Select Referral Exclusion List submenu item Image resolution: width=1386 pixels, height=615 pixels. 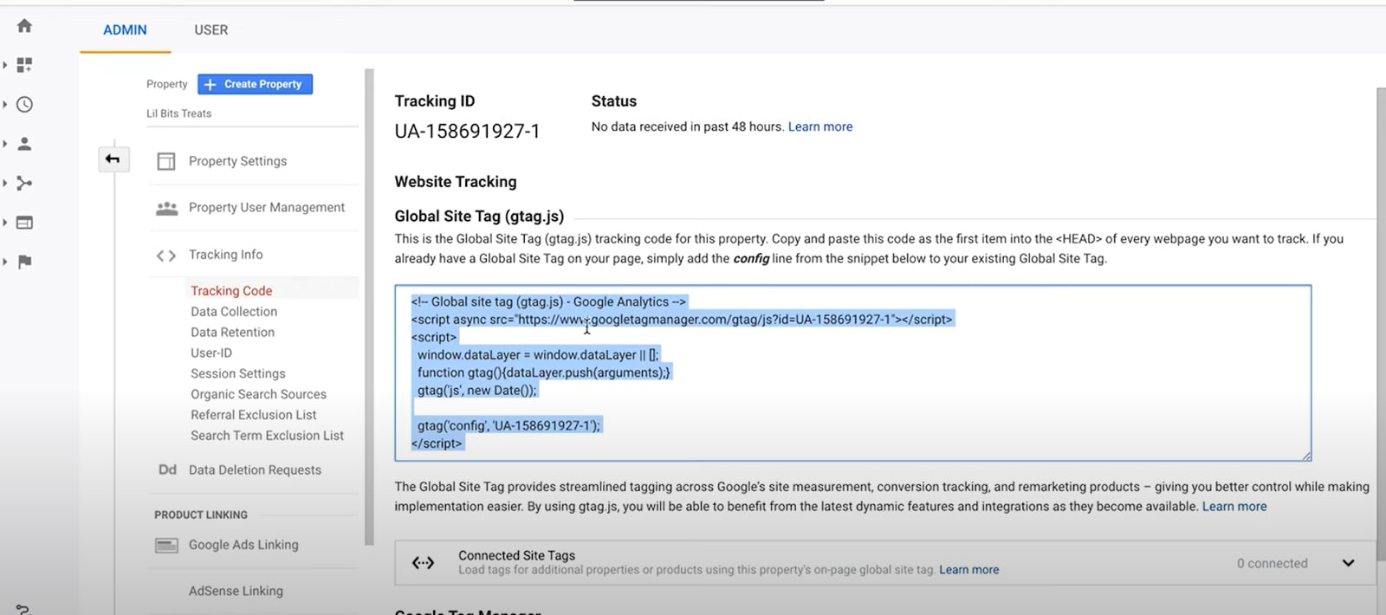253,415
